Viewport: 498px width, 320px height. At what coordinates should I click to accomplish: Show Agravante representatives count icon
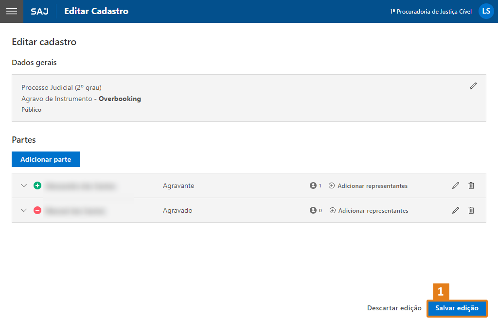pyautogui.click(x=314, y=185)
